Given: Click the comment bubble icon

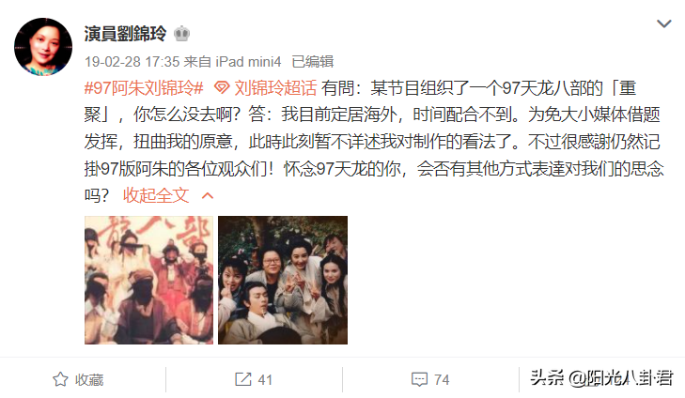Looking at the screenshot, I should [419, 379].
